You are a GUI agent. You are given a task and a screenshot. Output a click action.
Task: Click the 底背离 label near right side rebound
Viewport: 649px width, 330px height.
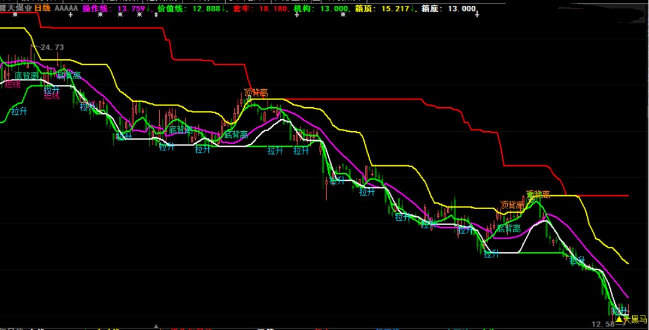coord(508,228)
